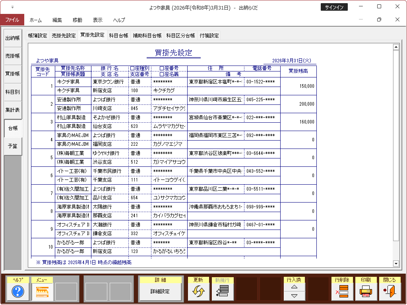The image size is (407, 305).
Task: Click the 新規行 new row icon
Action: tap(222, 291)
